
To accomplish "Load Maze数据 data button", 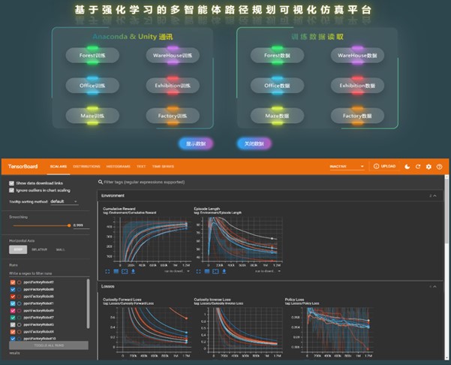I will tap(277, 116).
